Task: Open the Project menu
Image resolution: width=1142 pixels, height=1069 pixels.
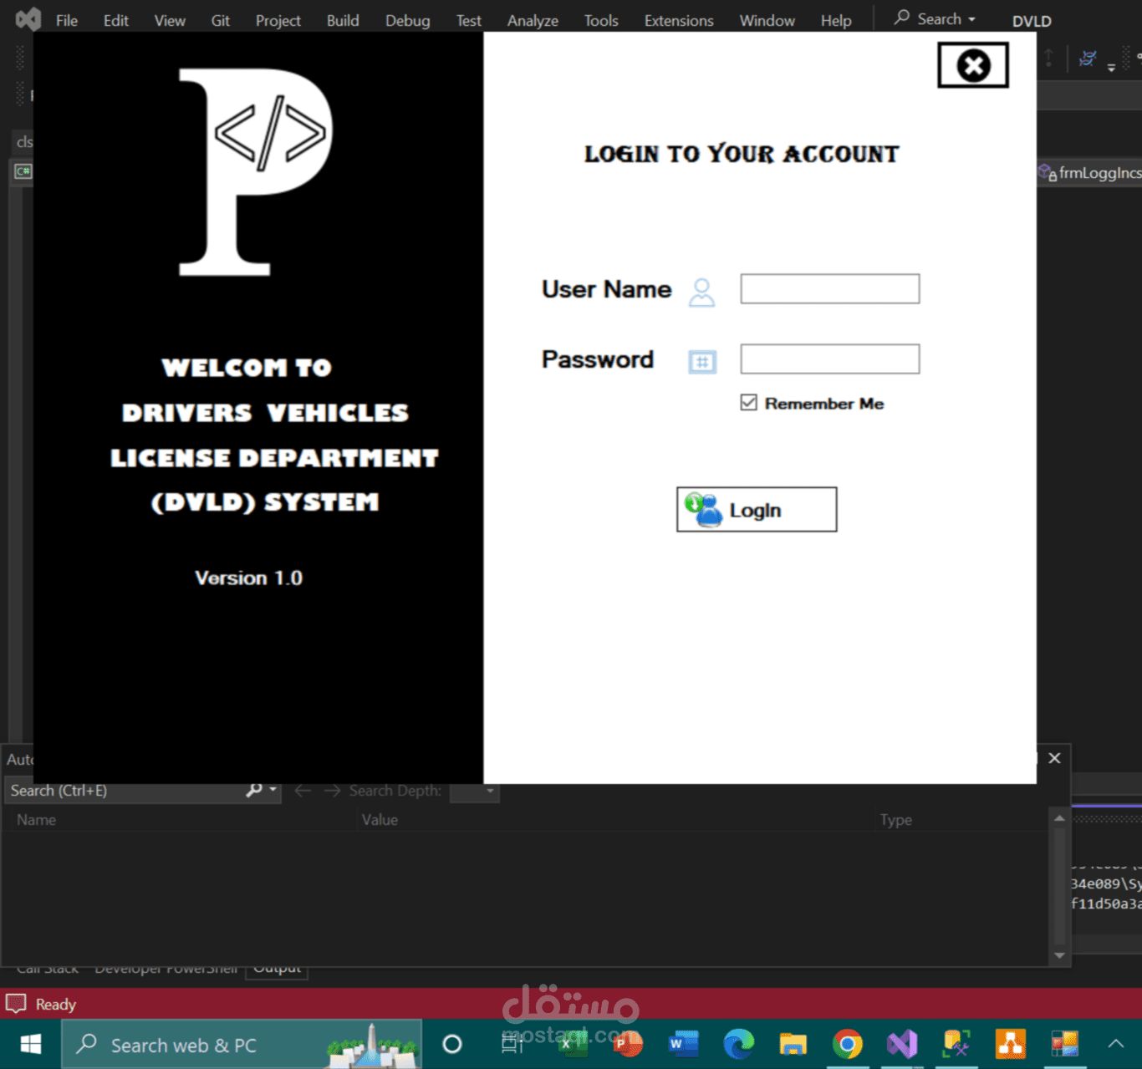Action: point(278,20)
